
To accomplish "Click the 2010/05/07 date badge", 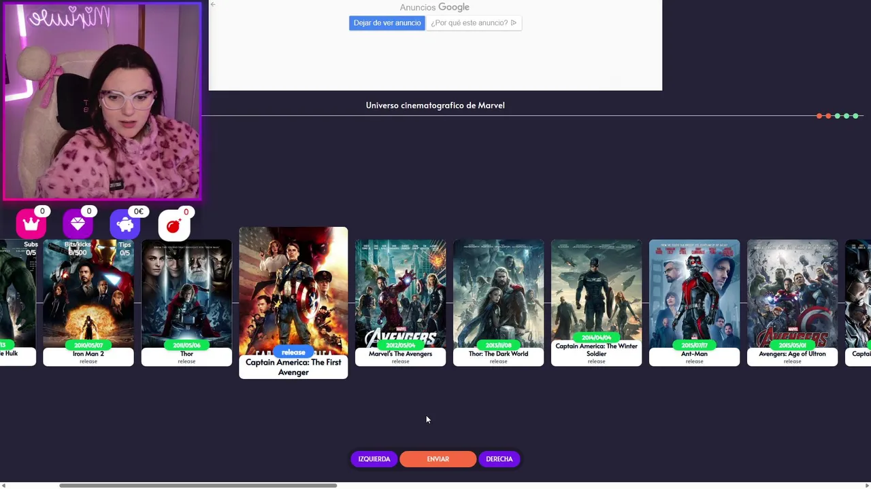I will tap(88, 345).
